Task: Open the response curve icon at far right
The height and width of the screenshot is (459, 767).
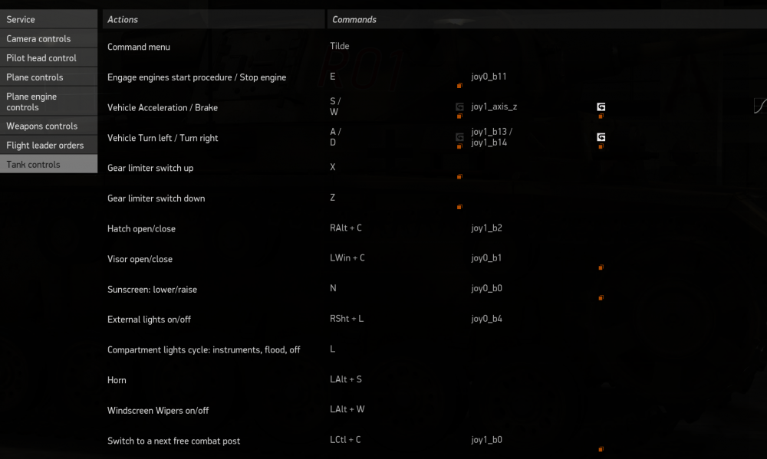Action: (760, 106)
